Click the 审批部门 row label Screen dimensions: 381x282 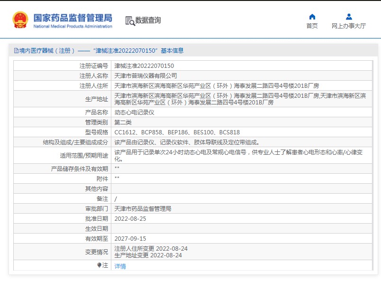pos(97,209)
